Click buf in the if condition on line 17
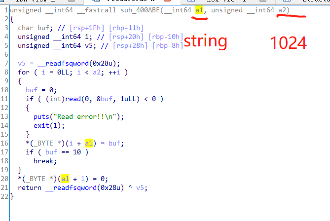330x221 pixels. (x=51, y=152)
